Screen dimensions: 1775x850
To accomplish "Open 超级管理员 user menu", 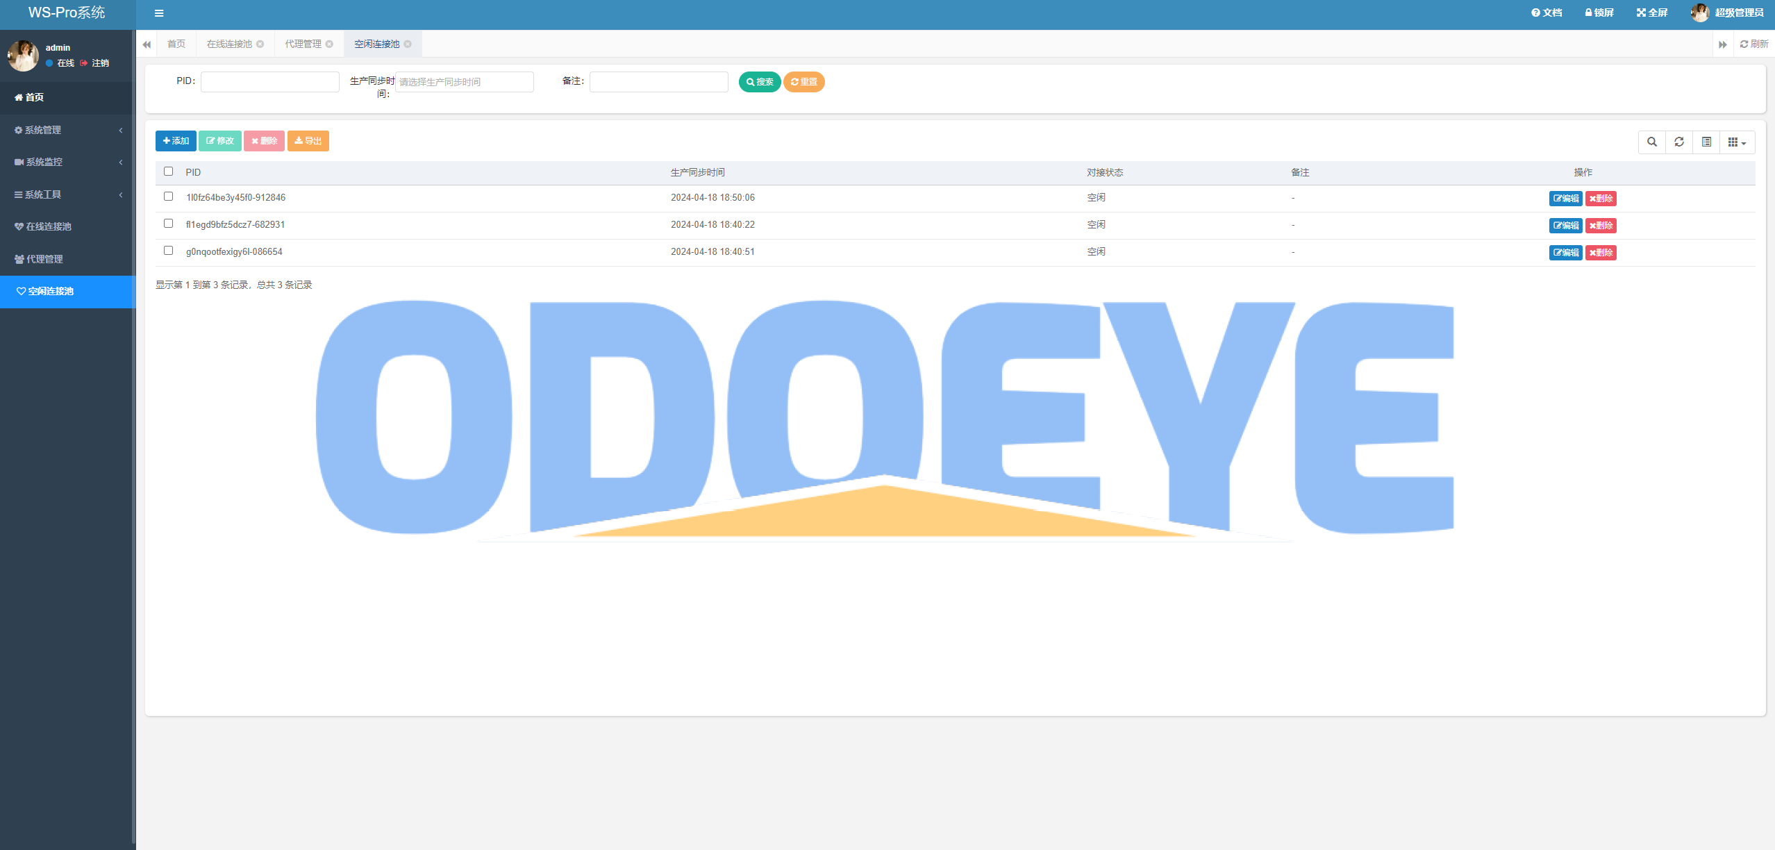I will point(1739,12).
